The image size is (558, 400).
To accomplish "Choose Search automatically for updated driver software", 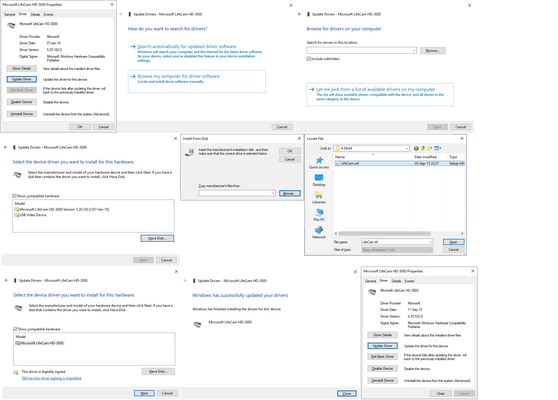I will [196, 53].
